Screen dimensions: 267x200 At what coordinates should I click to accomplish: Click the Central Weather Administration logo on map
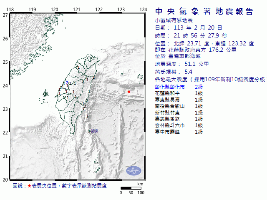(x=133, y=171)
